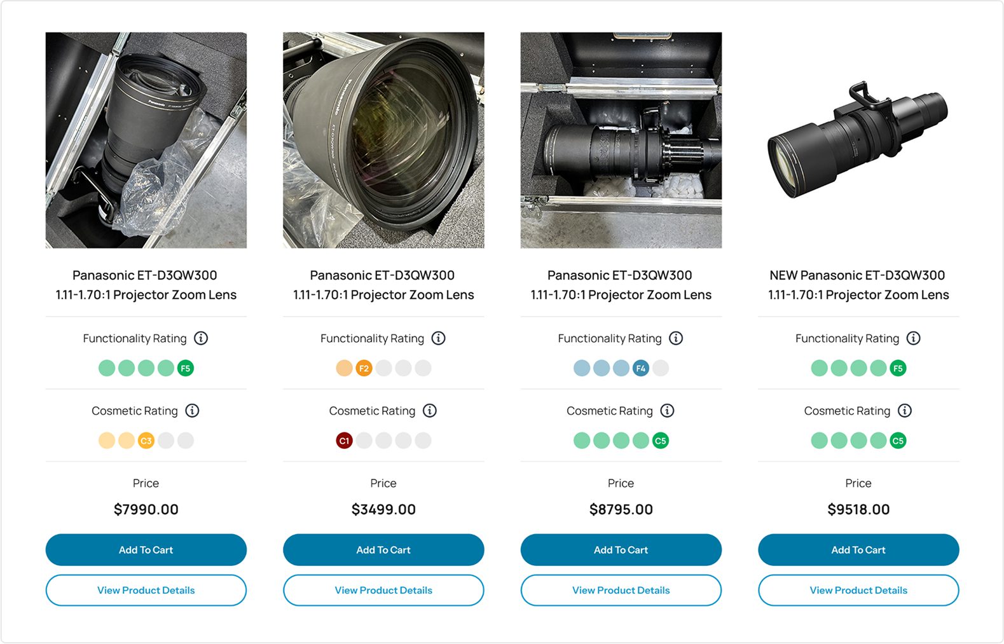Add the $7990.00 lens to cart
Image resolution: width=1004 pixels, height=644 pixels.
click(x=146, y=550)
